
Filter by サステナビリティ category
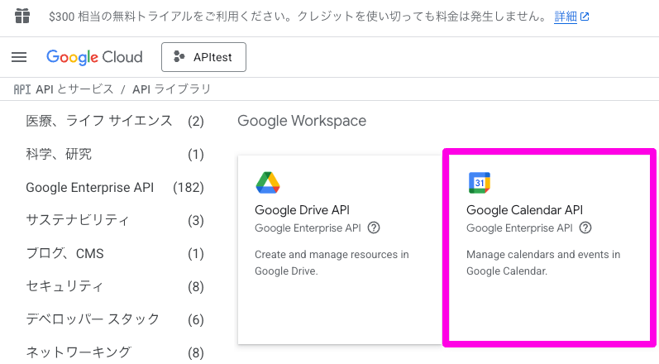point(115,220)
